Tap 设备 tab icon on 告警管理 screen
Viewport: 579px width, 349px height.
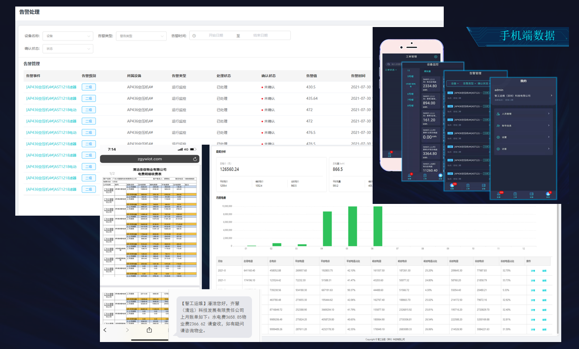pos(483,186)
